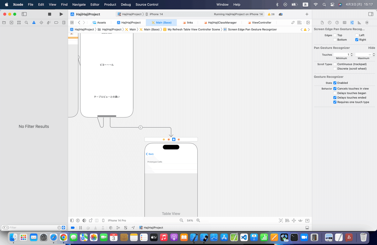Go back in editor history

(79, 23)
